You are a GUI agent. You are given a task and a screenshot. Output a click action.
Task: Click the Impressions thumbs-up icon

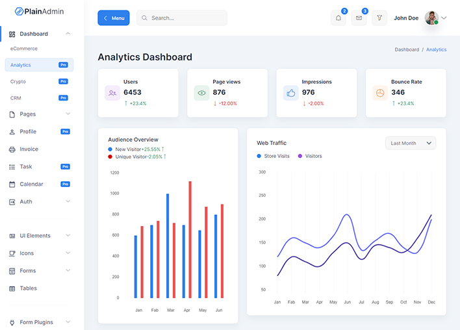pos(290,93)
